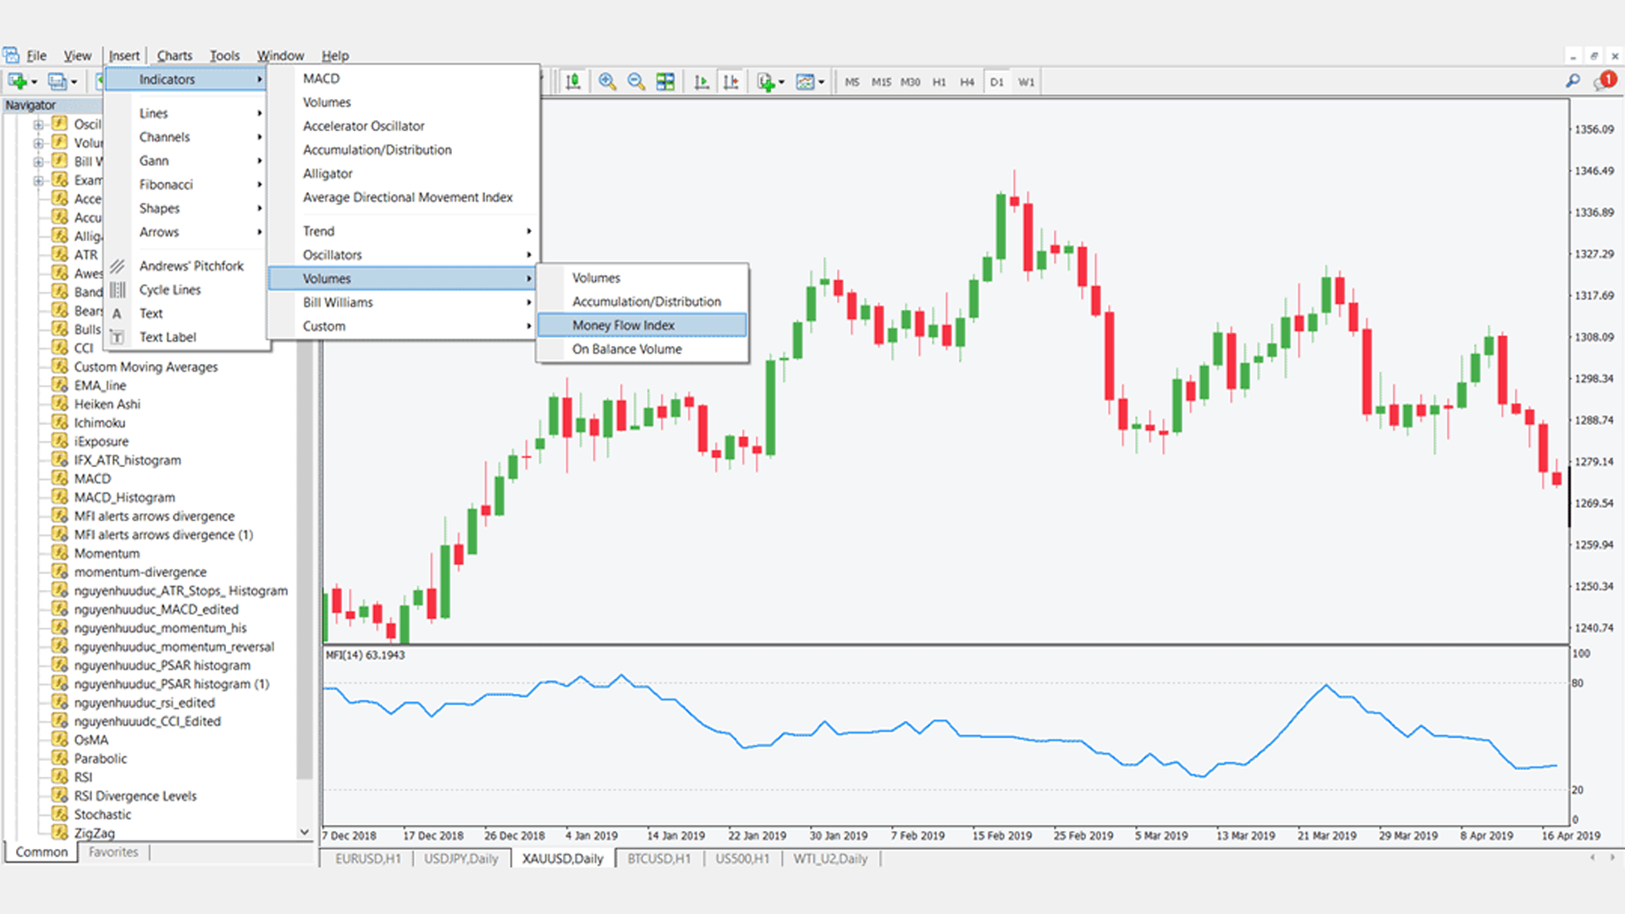Screen dimensions: 1625x914
Task: Click the auto scroll chart icon
Action: pyautogui.click(x=702, y=82)
